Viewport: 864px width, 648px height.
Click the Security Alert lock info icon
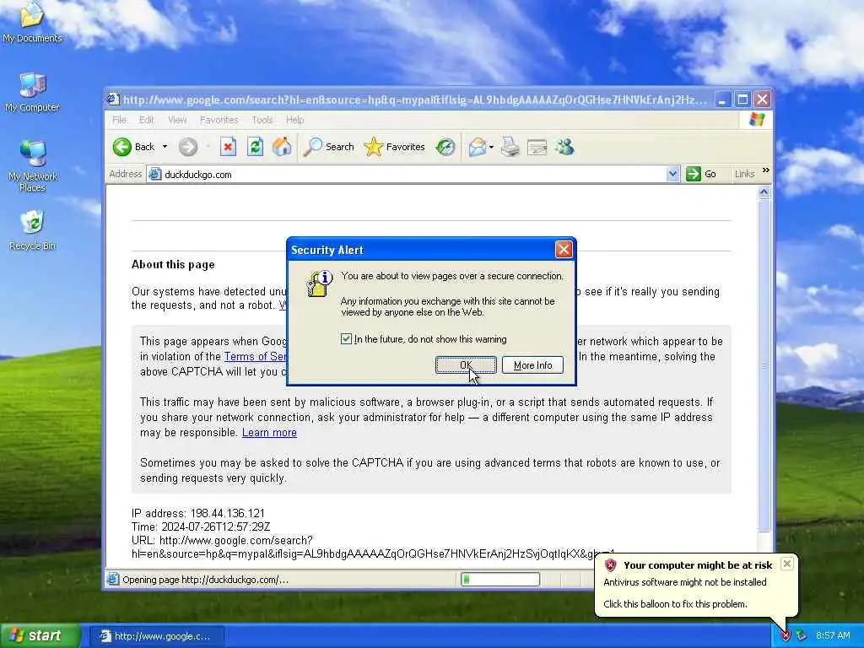pyautogui.click(x=319, y=283)
